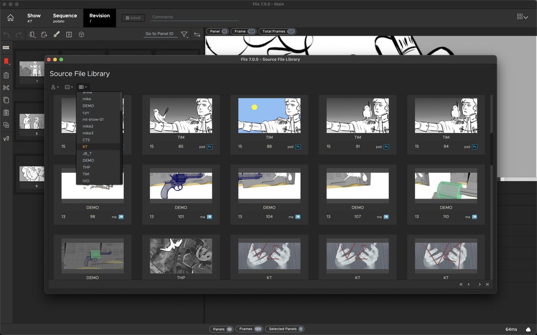
Task: Click the cloud status icon
Action: pyautogui.click(x=528, y=329)
